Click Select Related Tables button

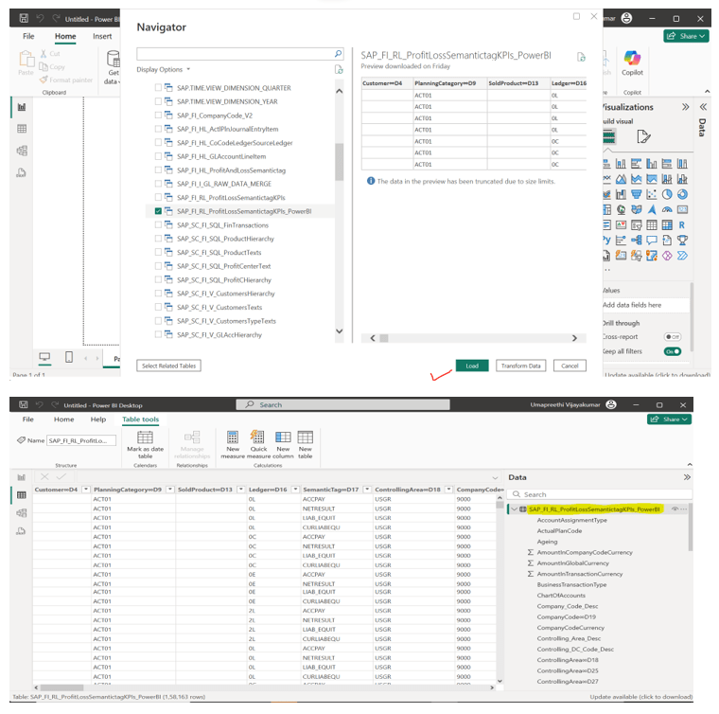pos(168,366)
